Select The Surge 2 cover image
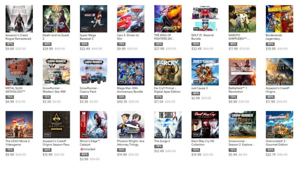Image resolution: width=301 pixels, height=171 pixels. pos(168,125)
